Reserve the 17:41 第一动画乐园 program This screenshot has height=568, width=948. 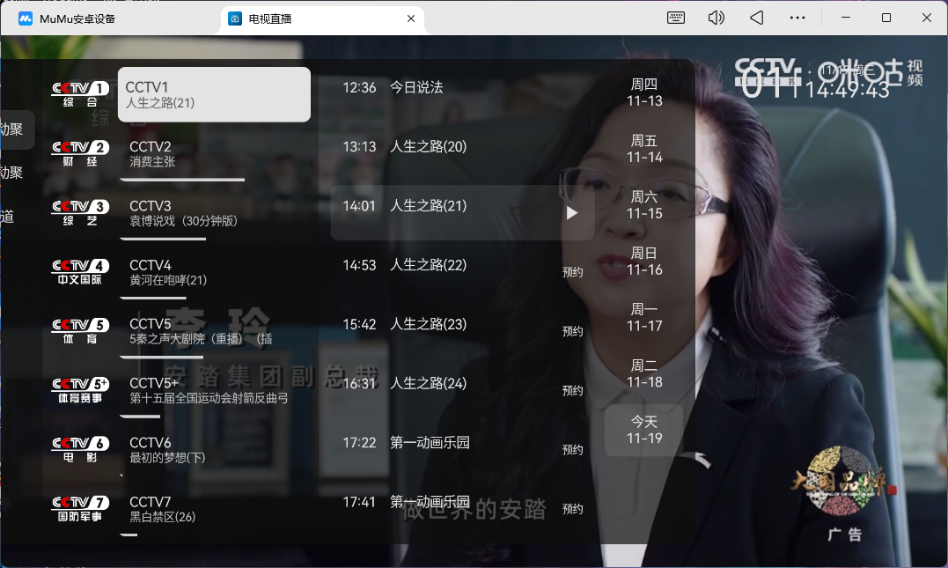pos(572,509)
